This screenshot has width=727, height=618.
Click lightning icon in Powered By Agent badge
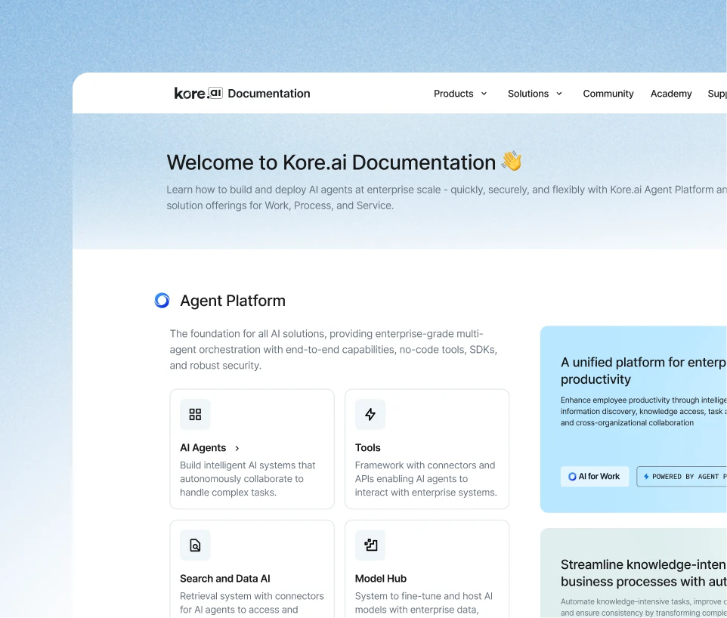[x=646, y=477]
